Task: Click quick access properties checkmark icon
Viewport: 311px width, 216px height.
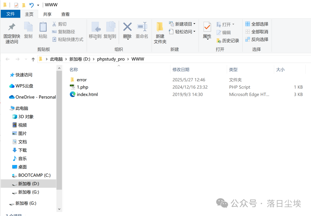Action: point(16,5)
